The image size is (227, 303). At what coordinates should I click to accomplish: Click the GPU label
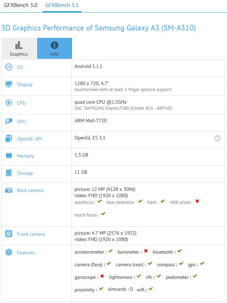[x=21, y=122]
